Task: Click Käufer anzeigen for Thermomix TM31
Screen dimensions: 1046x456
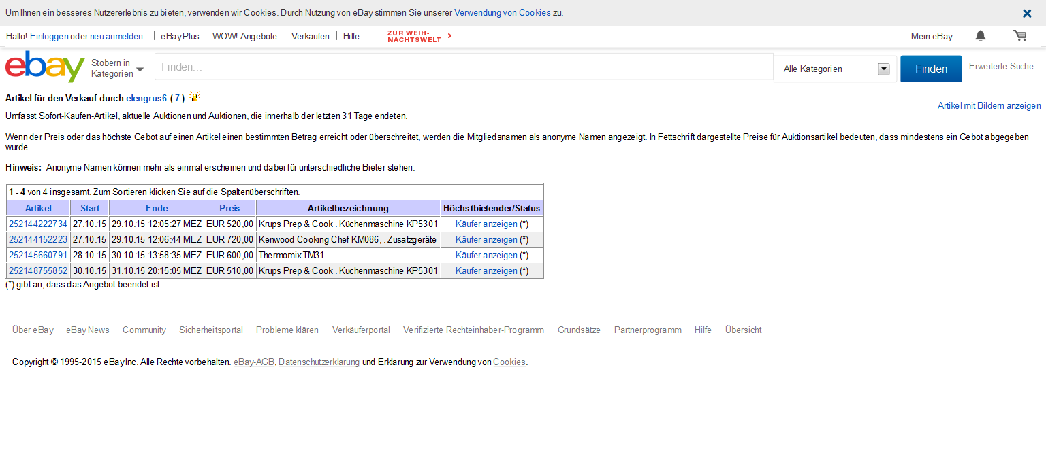Action: point(486,256)
